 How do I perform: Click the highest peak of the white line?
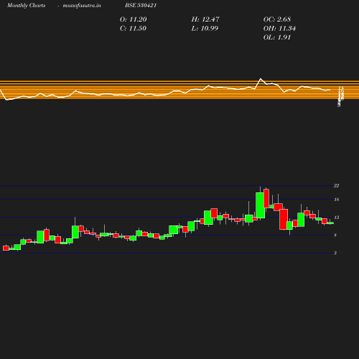tap(261, 78)
